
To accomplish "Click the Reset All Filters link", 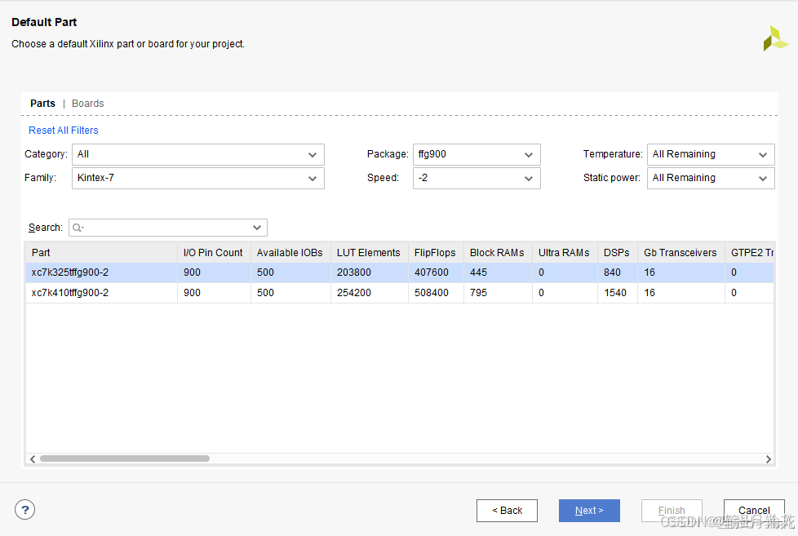I will (x=63, y=131).
